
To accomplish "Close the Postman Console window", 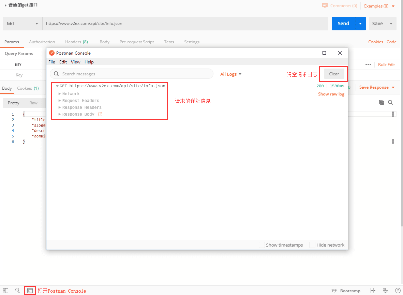I will pyautogui.click(x=340, y=53).
